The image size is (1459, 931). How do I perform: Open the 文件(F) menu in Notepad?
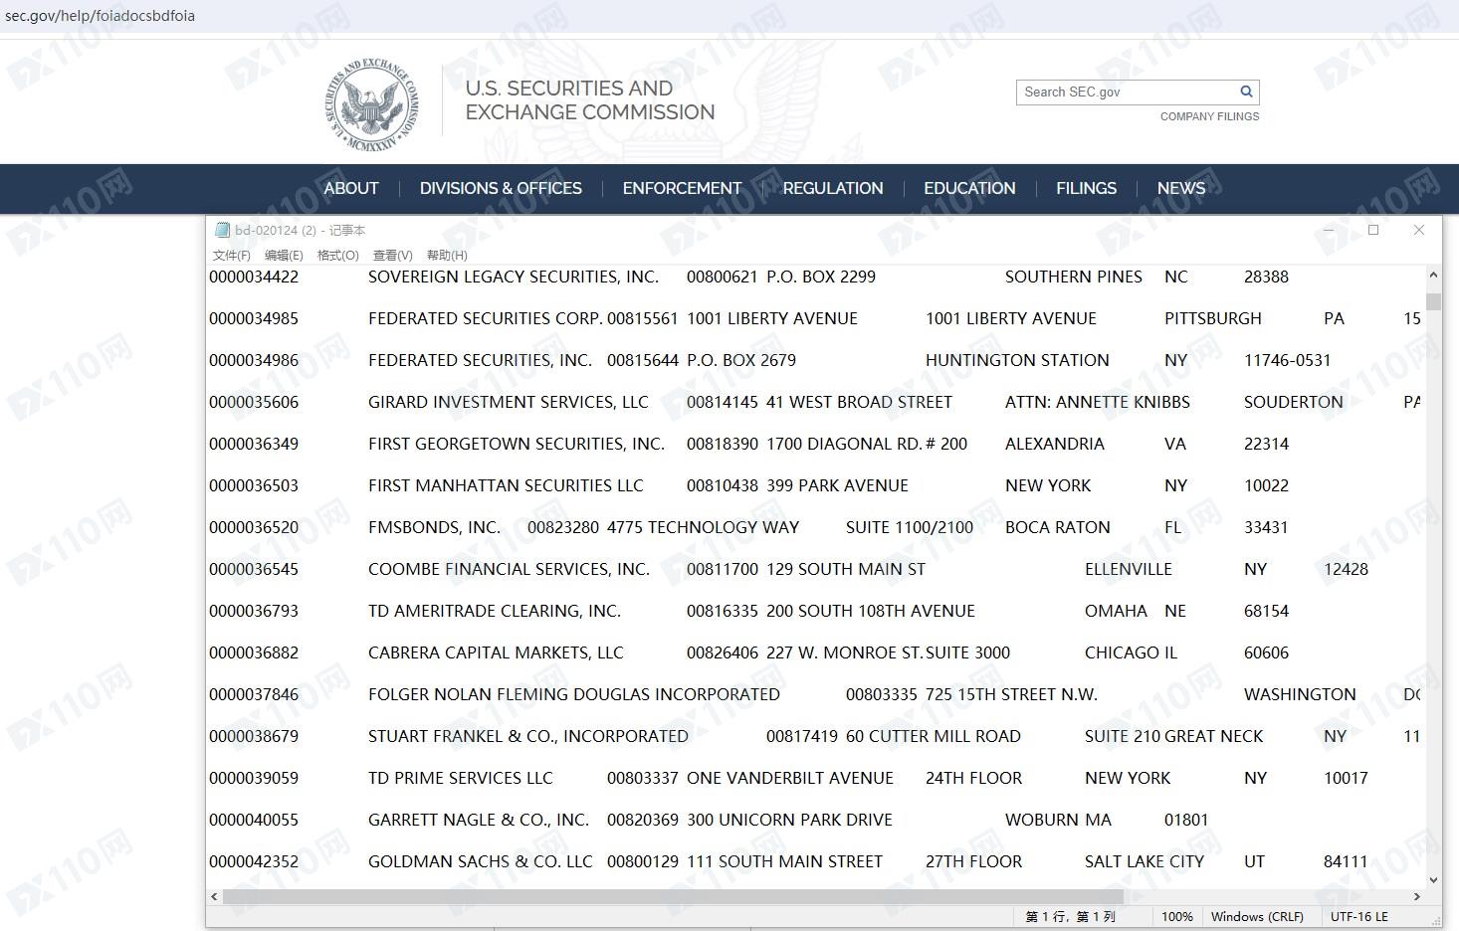tap(232, 256)
